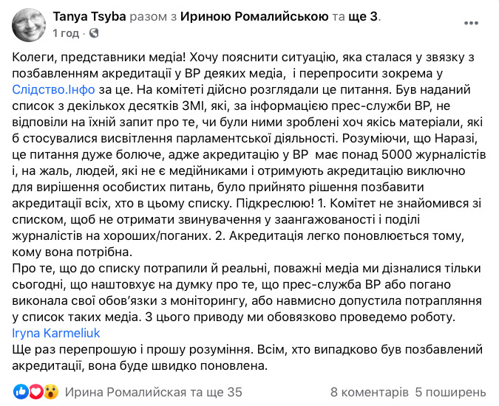Click the blue thumbs-up Like reaction icon
Viewport: 499px width, 406px height.
click(21, 392)
